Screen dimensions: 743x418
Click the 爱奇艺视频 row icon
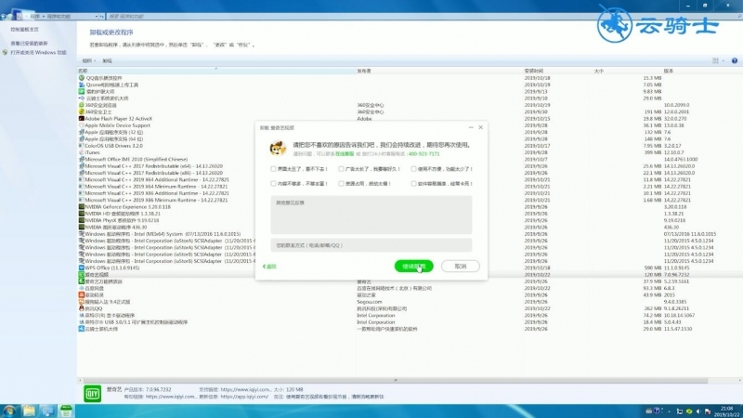click(82, 274)
